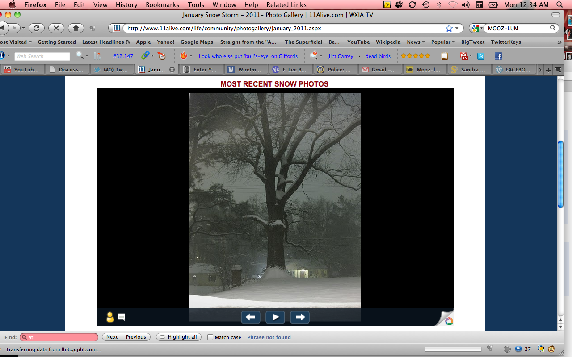Viewport: 572px width, 357px height.
Task: Click the Facebook icon in toolbar
Action: tap(498, 56)
